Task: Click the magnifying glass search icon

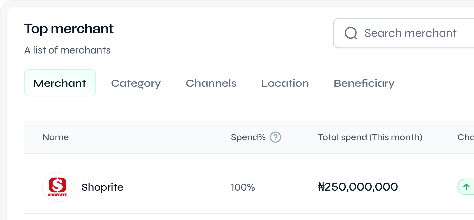Action: point(351,33)
